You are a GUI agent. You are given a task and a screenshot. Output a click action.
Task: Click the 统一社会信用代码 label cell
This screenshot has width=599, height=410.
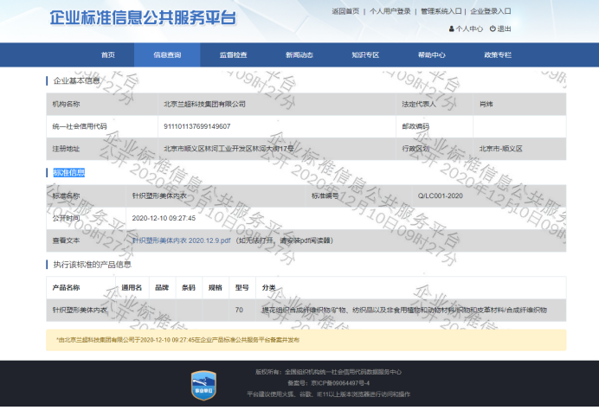pos(102,126)
